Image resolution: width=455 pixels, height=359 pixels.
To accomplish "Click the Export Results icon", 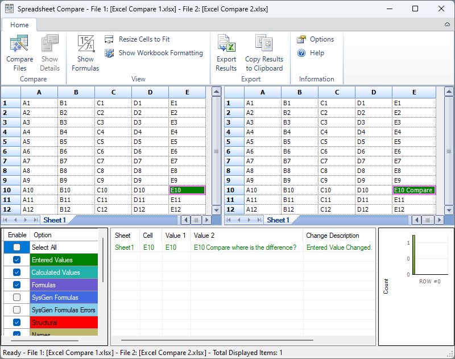I will 226,43.
